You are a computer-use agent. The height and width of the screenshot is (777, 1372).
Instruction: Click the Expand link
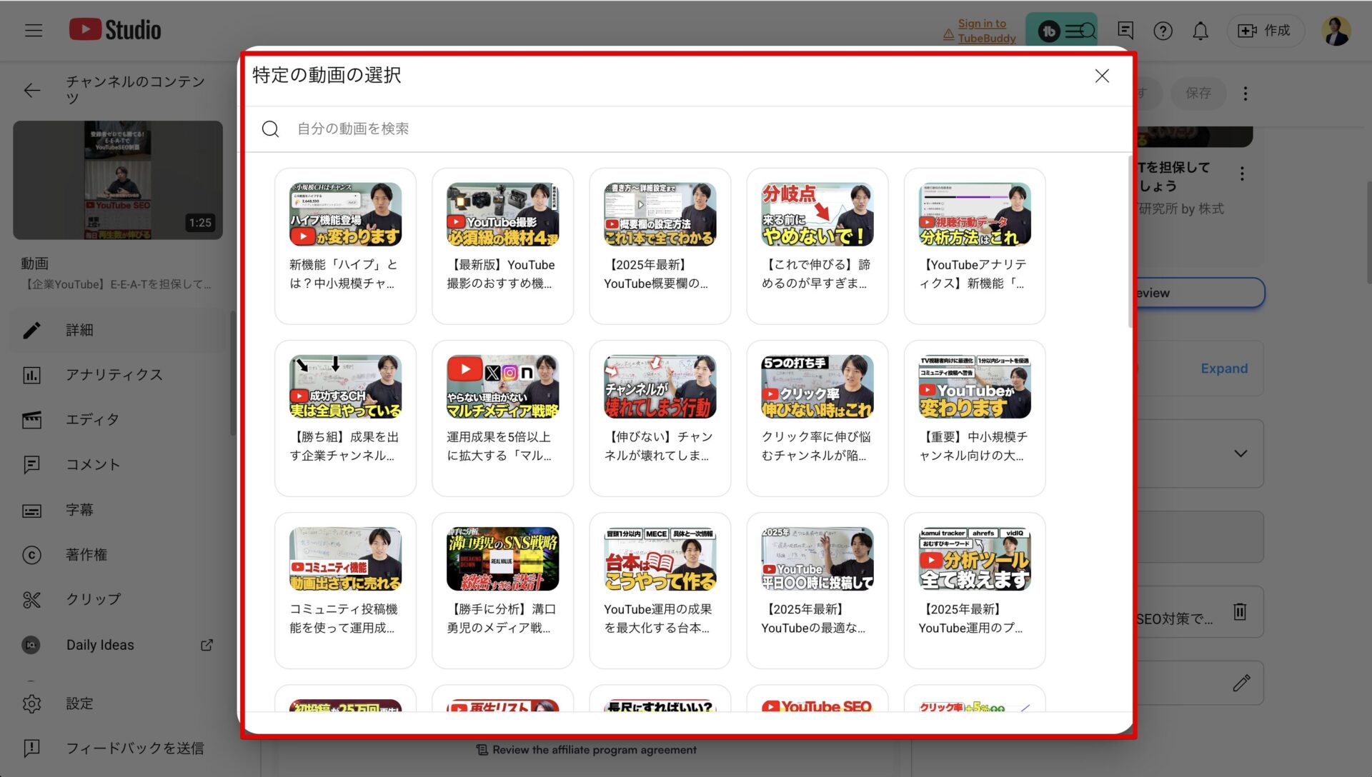coord(1223,369)
